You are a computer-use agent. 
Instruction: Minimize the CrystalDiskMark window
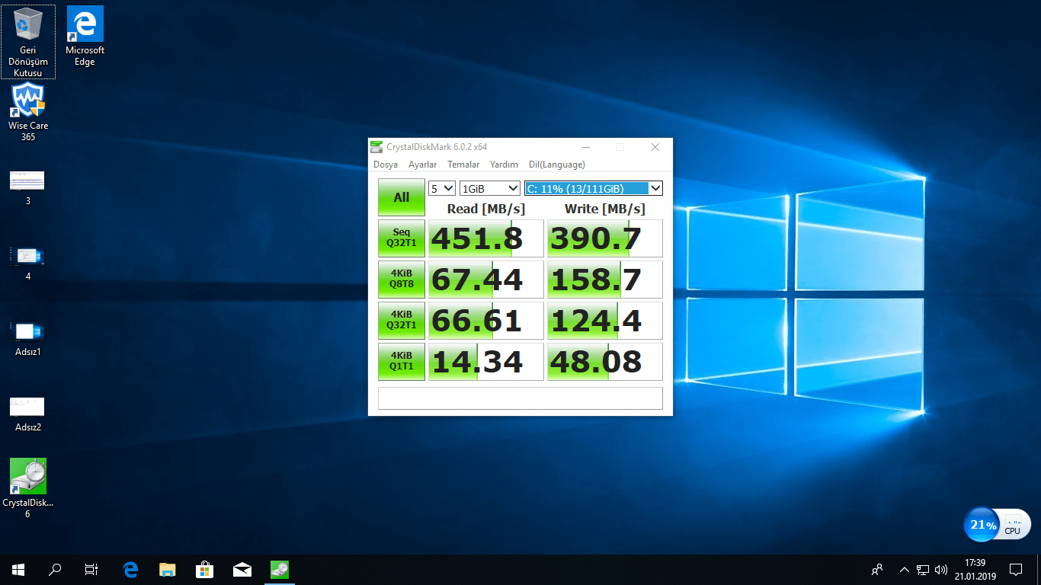[x=585, y=147]
